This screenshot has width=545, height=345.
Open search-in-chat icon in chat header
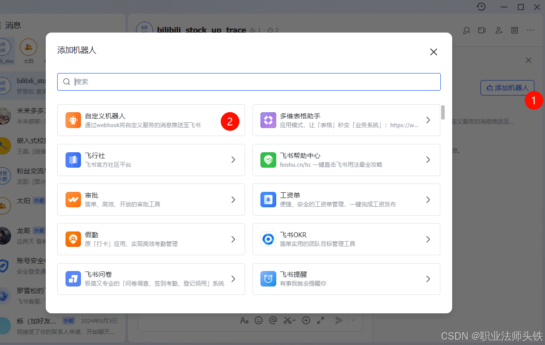point(467,30)
